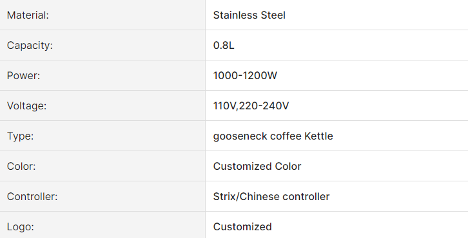Click the word Kettle in Type row
Image resolution: width=468 pixels, height=238 pixels.
coord(318,136)
